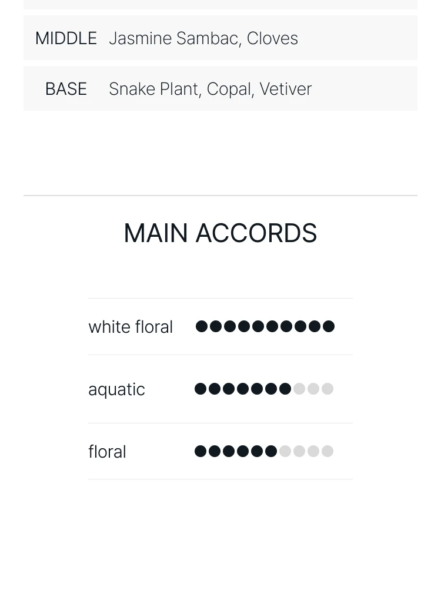Open the Snake Plant, Copal, Vetiver notes
The width and height of the screenshot is (441, 589).
pyautogui.click(x=210, y=89)
